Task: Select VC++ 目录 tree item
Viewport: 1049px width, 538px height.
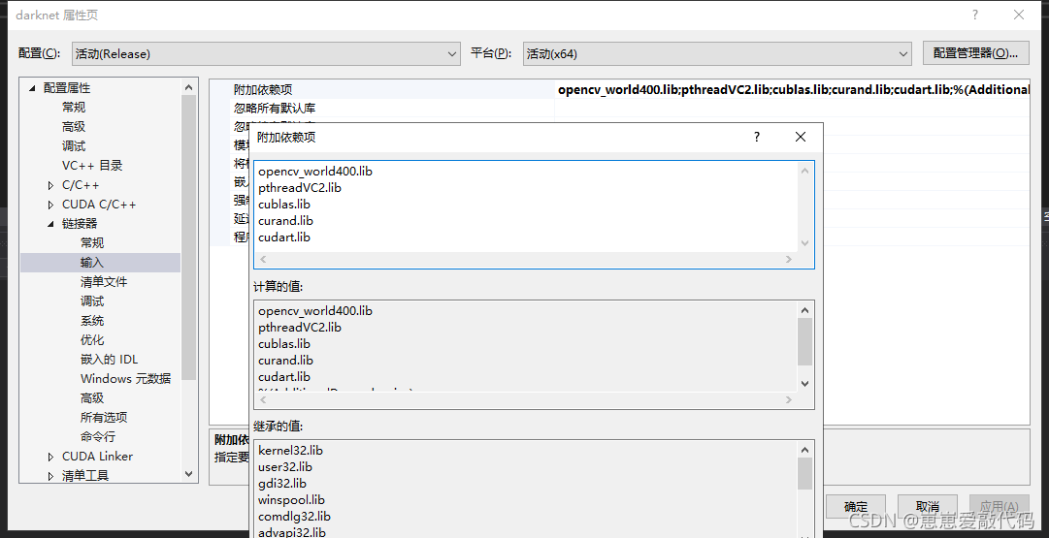Action: click(92, 166)
